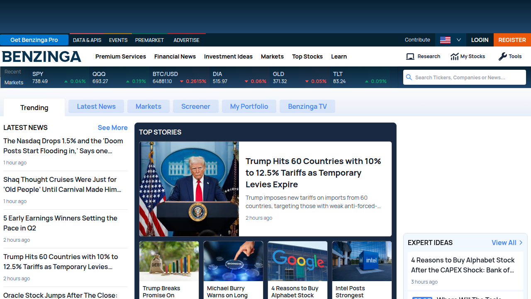Click the US flag icon

tap(445, 40)
